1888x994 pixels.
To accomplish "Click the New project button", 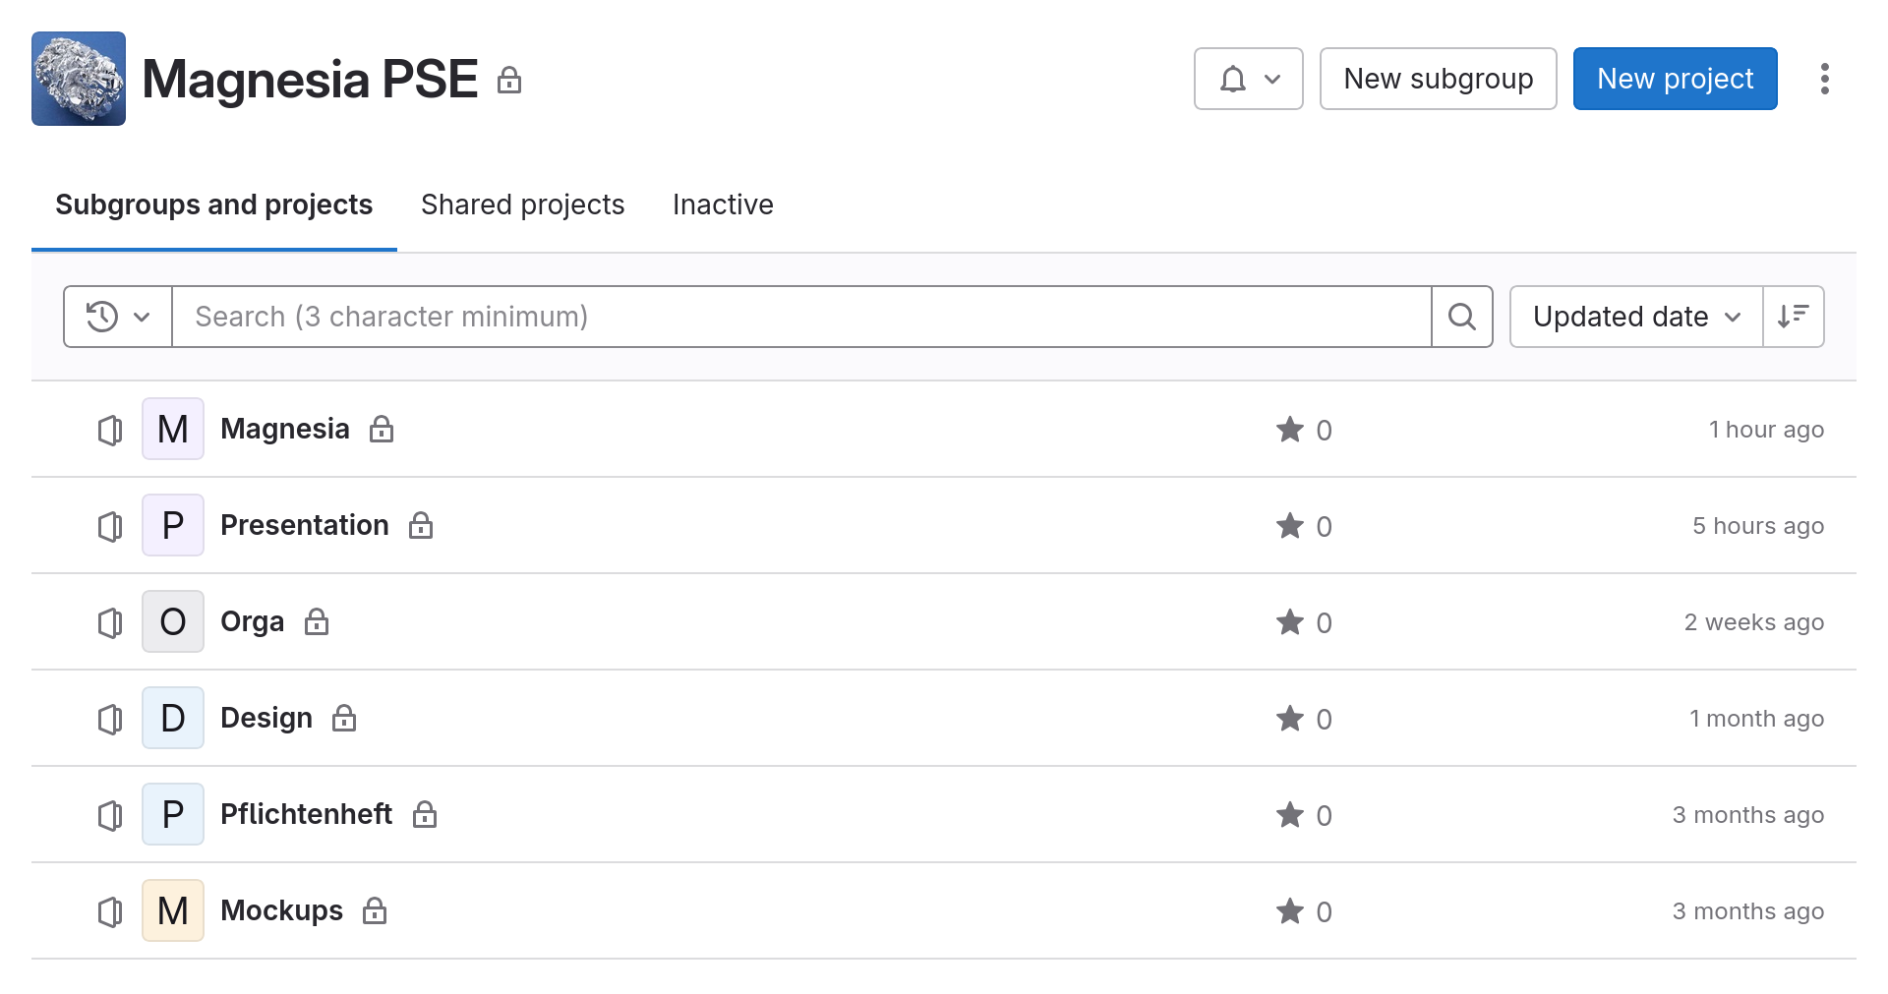I will coord(1675,79).
